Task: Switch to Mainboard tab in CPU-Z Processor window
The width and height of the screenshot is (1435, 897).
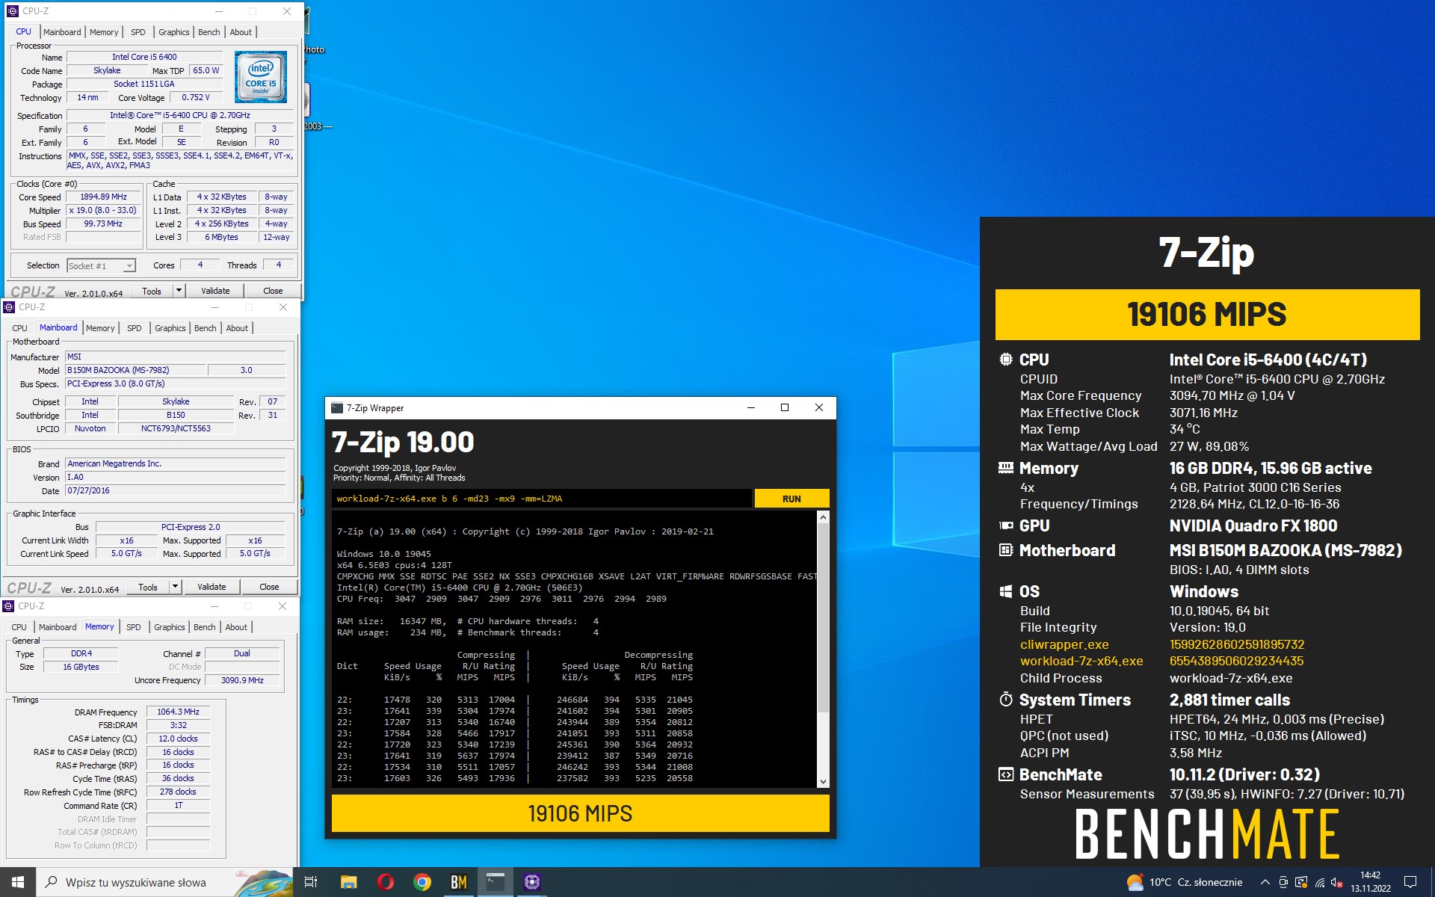Action: coord(62,32)
